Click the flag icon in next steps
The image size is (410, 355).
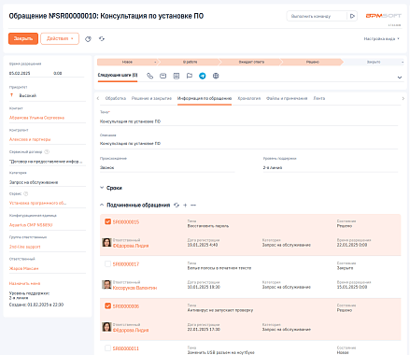(190, 76)
